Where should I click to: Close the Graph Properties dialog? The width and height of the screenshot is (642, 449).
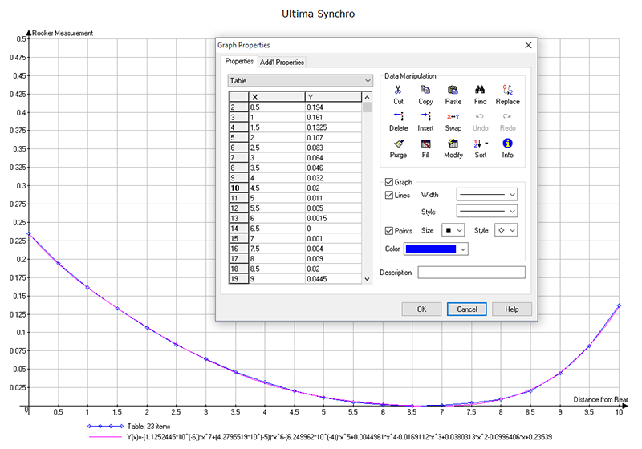pyautogui.click(x=528, y=45)
